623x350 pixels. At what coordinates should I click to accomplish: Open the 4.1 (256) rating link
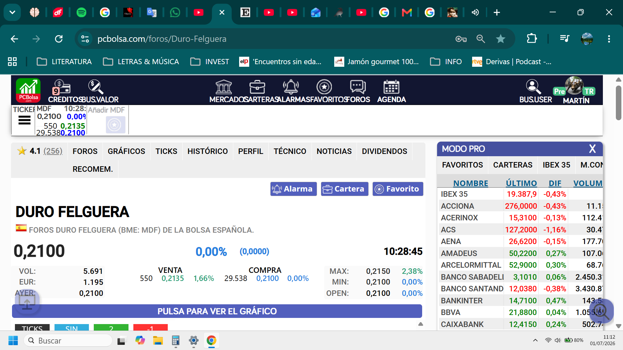click(x=40, y=151)
